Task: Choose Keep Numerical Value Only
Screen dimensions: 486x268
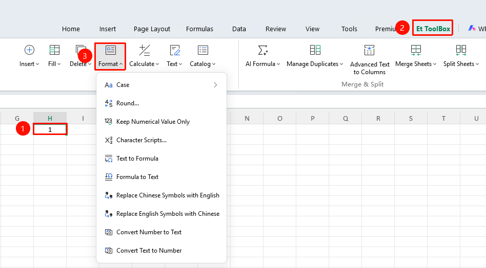Action: click(x=161, y=122)
